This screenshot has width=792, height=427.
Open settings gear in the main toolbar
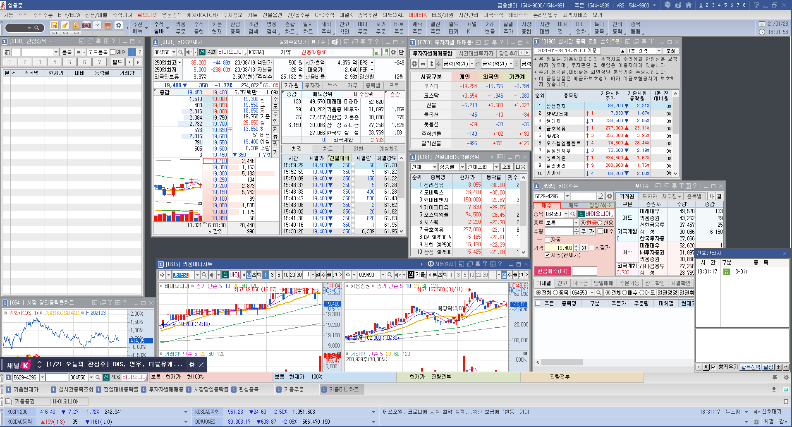(x=119, y=25)
